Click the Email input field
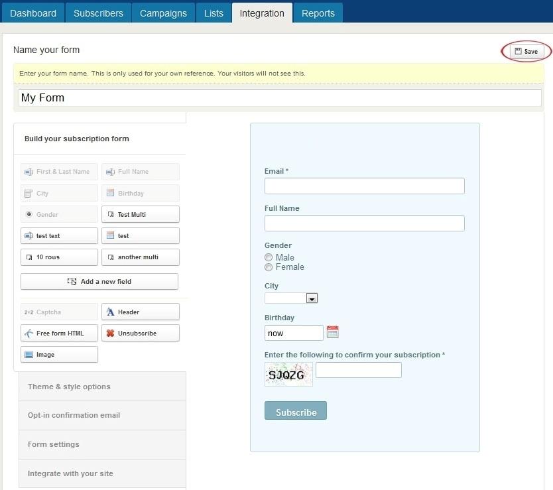The image size is (553, 490). 364,186
